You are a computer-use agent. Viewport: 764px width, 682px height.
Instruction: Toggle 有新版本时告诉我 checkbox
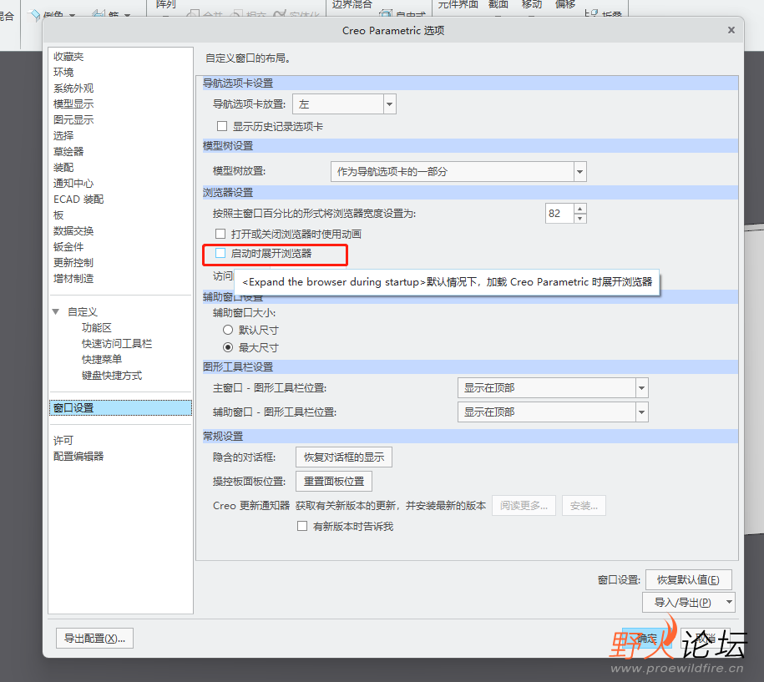click(x=302, y=526)
